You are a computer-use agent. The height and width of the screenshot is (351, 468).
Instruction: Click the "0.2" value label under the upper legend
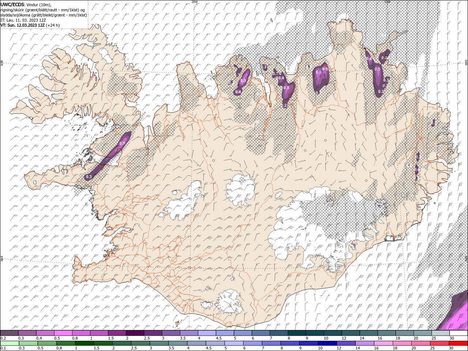point(3,338)
